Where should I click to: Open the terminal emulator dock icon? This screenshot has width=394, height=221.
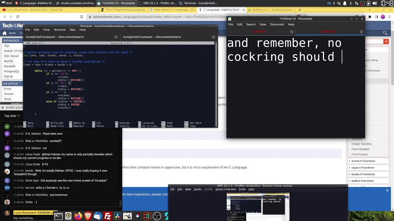point(58,216)
